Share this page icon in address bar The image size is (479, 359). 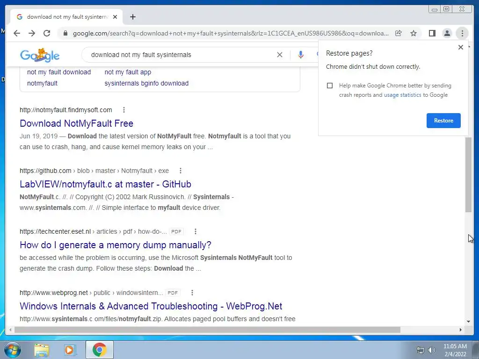coord(399,33)
